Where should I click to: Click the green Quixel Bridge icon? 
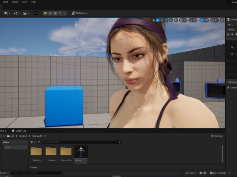36,13
